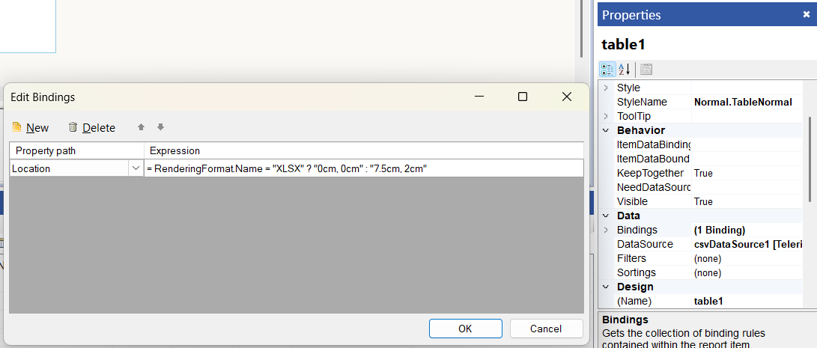The image size is (817, 348).
Task: Delete the selected binding
Action: click(x=91, y=128)
